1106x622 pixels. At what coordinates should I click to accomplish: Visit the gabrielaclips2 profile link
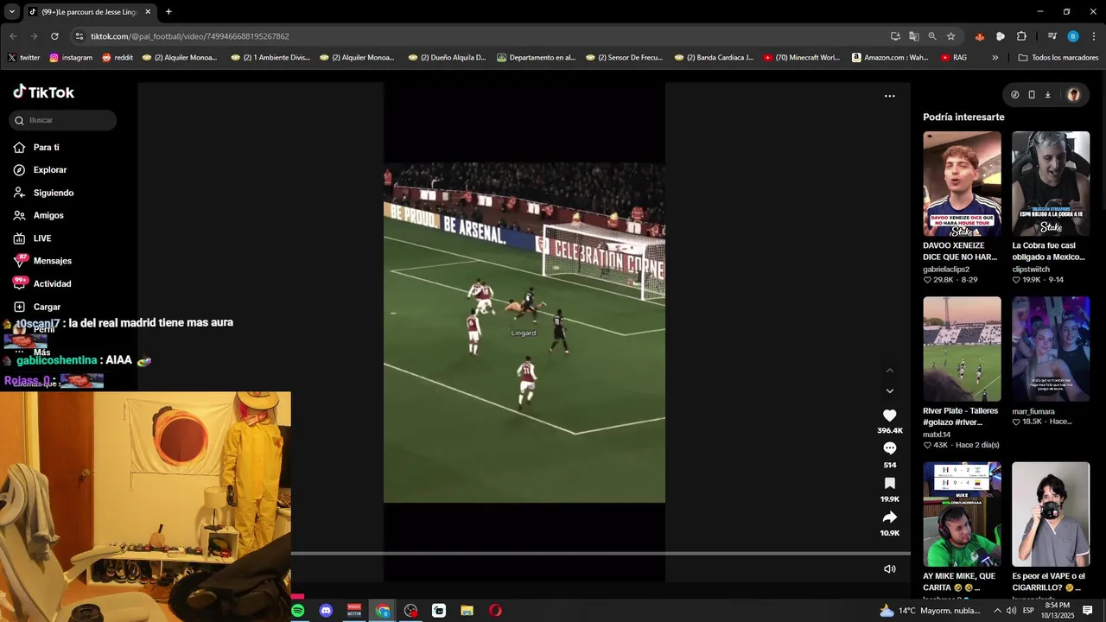(x=946, y=270)
